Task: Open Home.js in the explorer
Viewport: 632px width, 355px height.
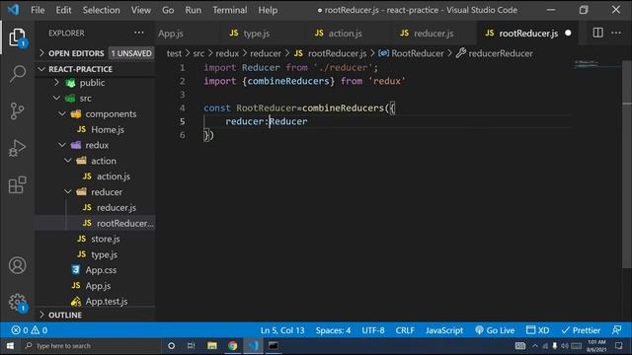Action: [108, 129]
